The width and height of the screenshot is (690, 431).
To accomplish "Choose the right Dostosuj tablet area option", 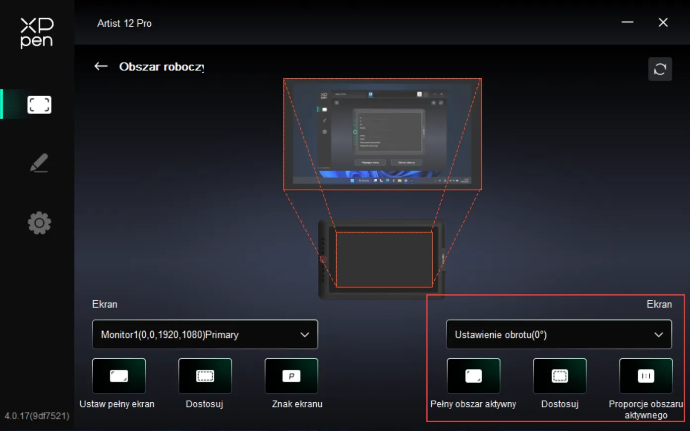I will coord(560,376).
